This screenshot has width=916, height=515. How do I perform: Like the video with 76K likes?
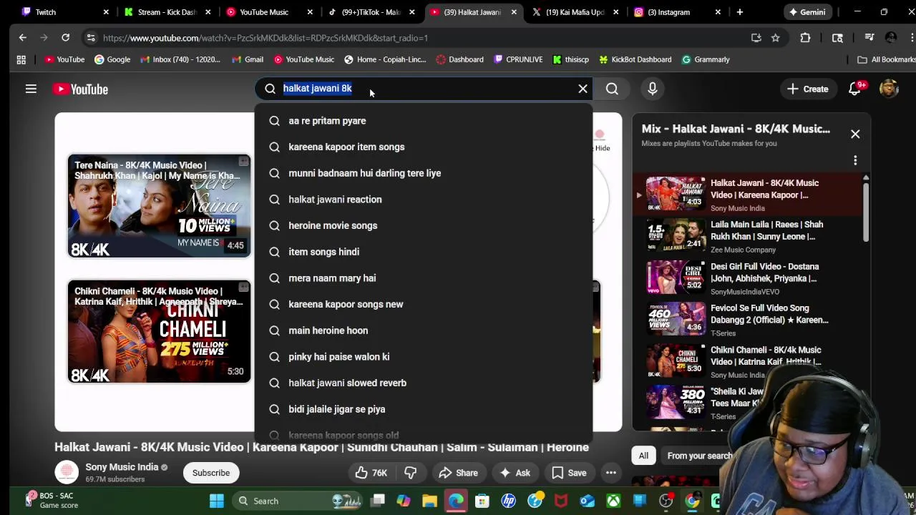[371, 473]
